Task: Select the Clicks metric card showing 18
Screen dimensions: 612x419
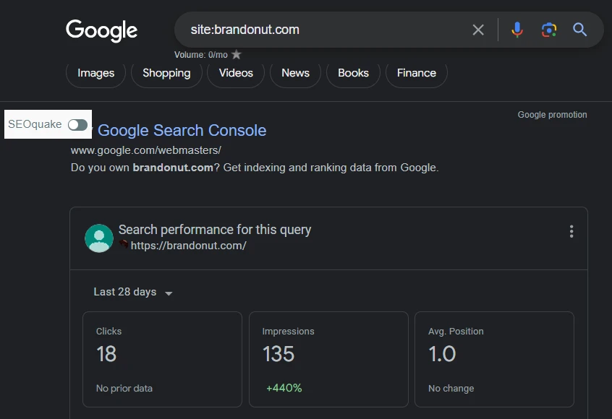Action: pos(162,359)
